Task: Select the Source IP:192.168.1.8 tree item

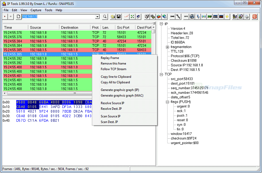Action: tap(187, 65)
